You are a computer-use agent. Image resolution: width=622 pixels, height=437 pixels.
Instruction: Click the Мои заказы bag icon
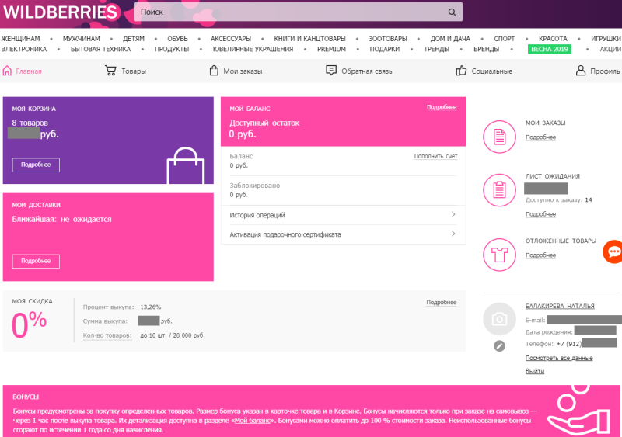point(214,71)
